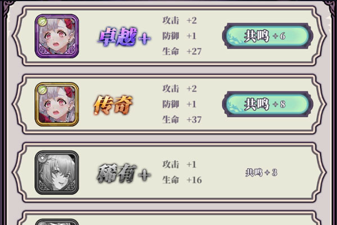Click 攻击 +1 stat in 稀有+ row
The image size is (337, 225).
180,164
